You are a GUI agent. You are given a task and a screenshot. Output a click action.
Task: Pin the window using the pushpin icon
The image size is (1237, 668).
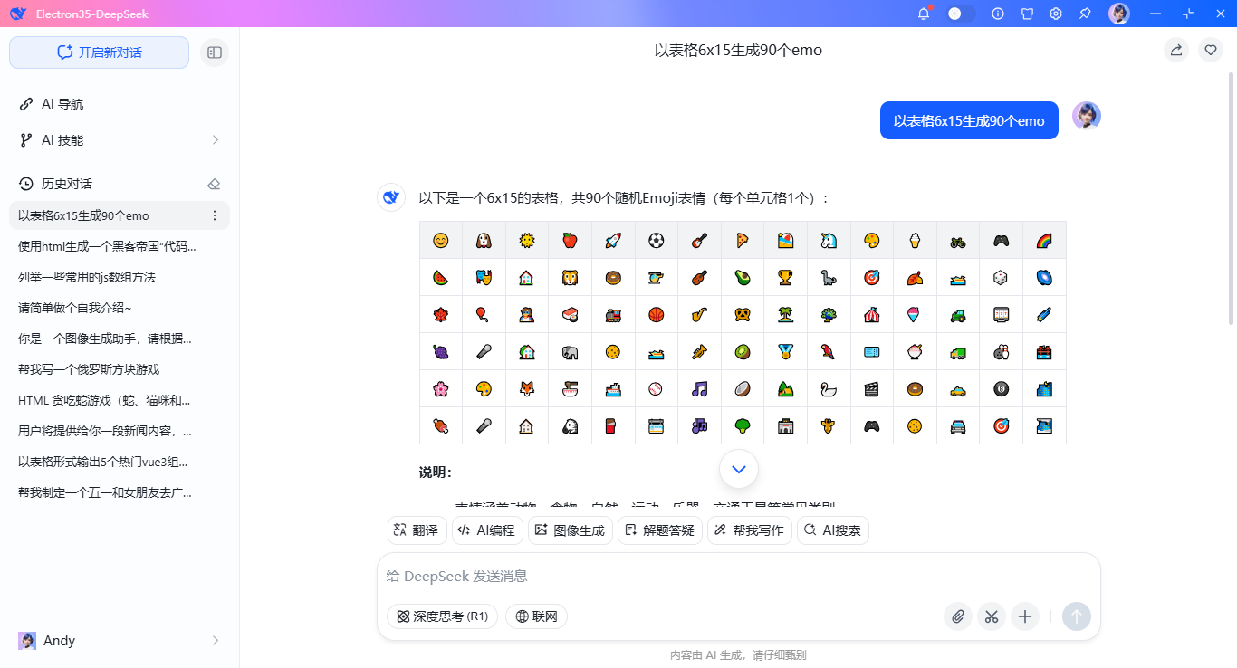(x=1085, y=14)
